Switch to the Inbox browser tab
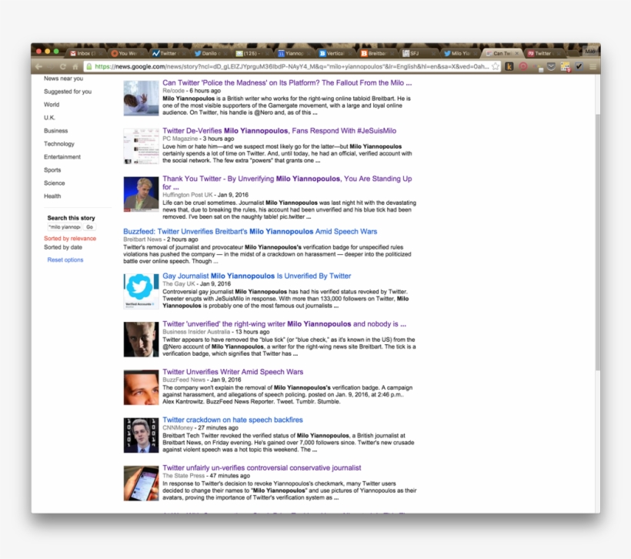This screenshot has height=559, width=631. pos(83,53)
